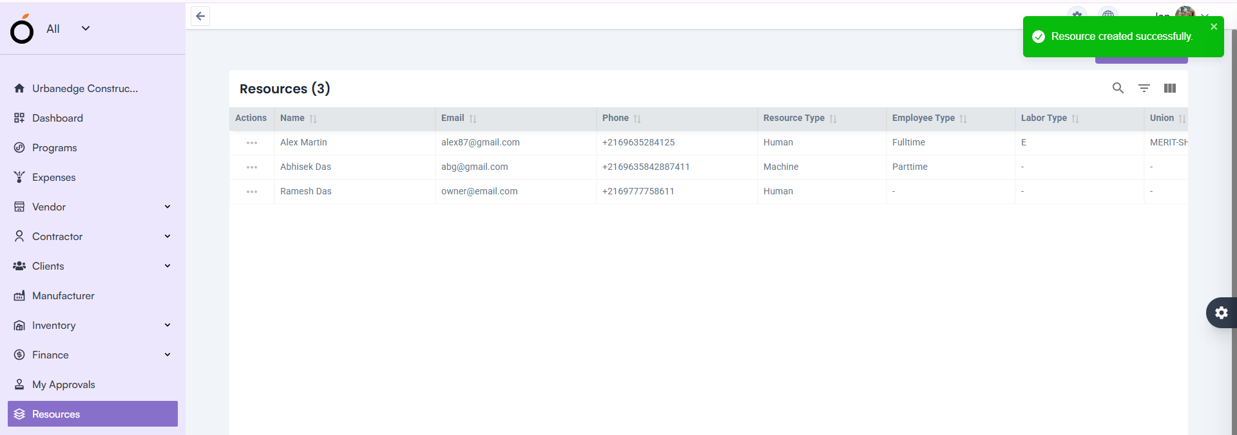
Task: Search the resources table
Action: tap(1118, 88)
